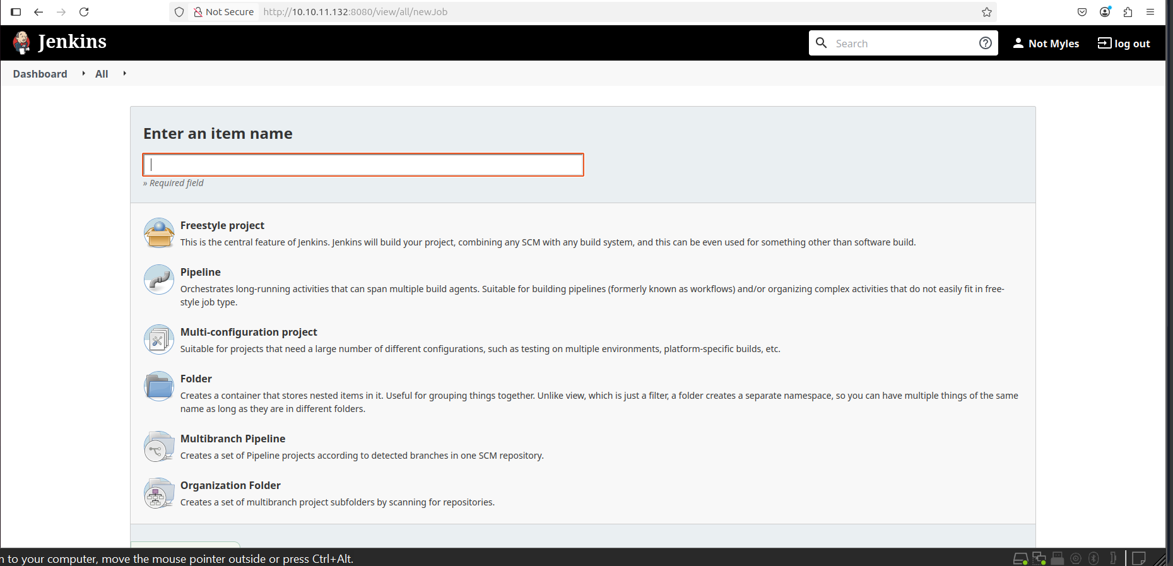
Task: Choose Multibranch Pipeline title
Action: tap(233, 439)
